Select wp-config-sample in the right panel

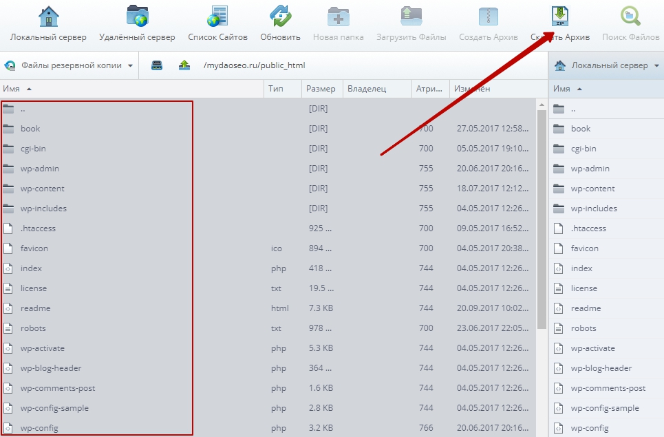click(x=606, y=408)
